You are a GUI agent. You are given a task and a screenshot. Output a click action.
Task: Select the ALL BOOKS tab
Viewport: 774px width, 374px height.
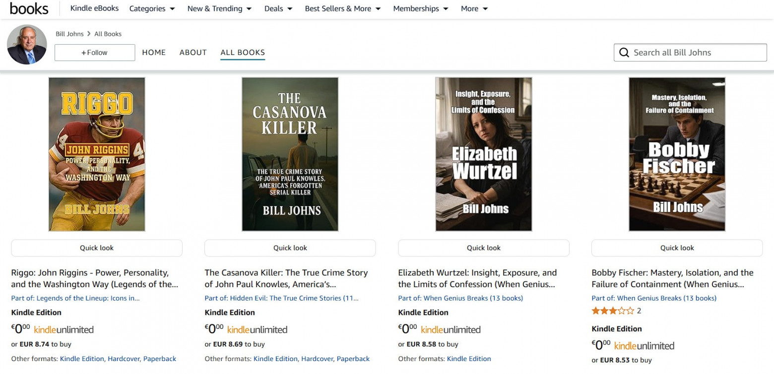pyautogui.click(x=243, y=53)
